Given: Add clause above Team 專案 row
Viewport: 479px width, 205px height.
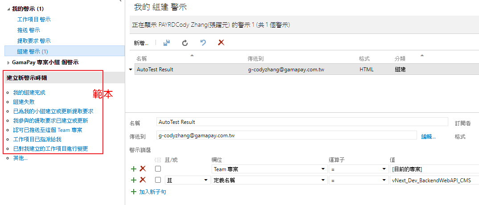Looking at the screenshot, I should click(x=133, y=169).
